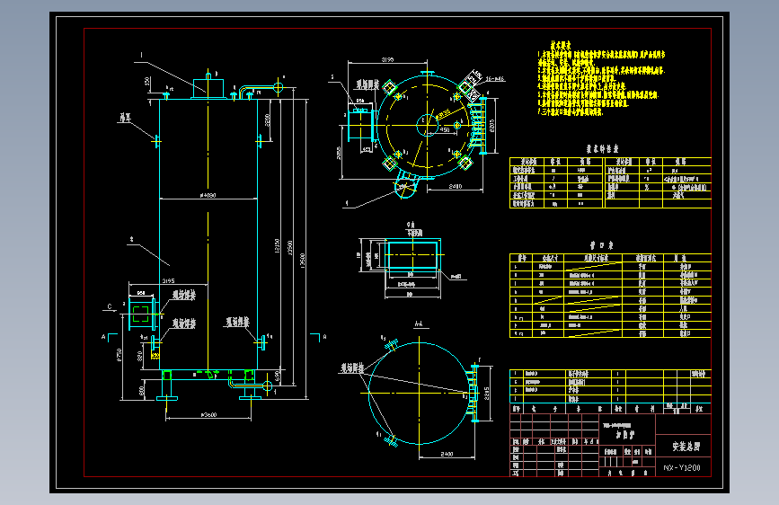The width and height of the screenshot is (779, 505).
Task: Click the 吊耳 label beside vessel lifting lug
Action: click(x=125, y=118)
